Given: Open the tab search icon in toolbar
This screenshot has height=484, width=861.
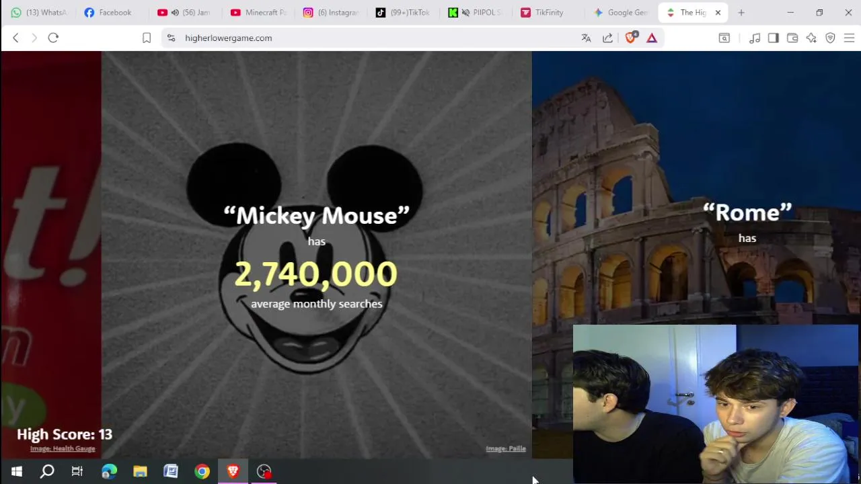Looking at the screenshot, I should point(724,38).
